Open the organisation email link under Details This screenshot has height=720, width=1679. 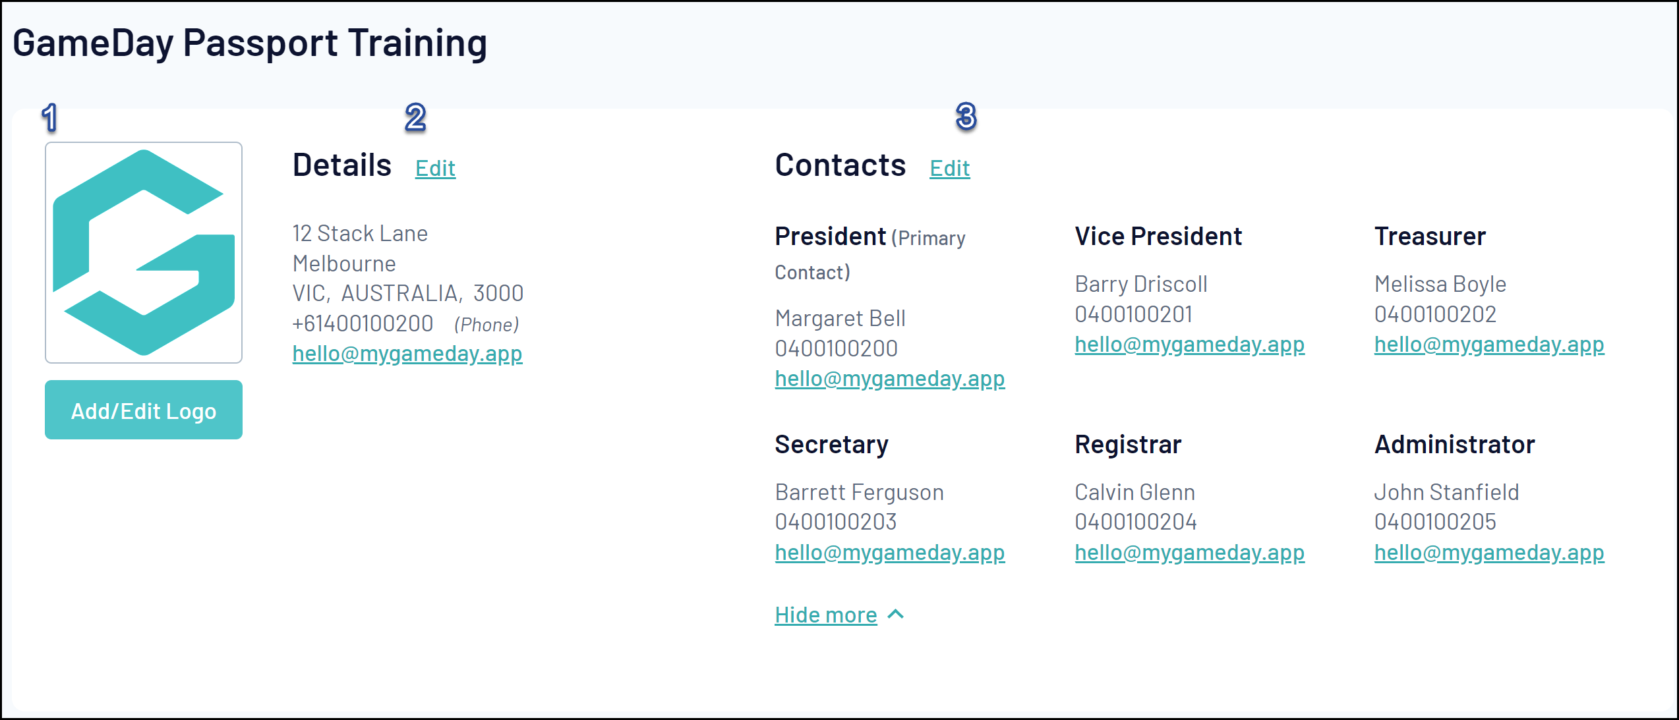point(407,354)
